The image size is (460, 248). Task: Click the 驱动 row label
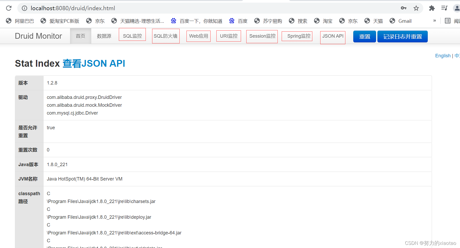click(x=23, y=97)
